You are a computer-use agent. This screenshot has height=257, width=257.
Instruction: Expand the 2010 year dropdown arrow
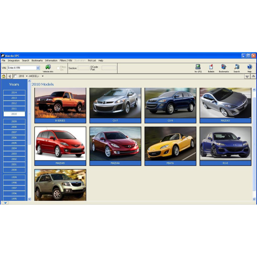pyautogui.click(x=27, y=76)
